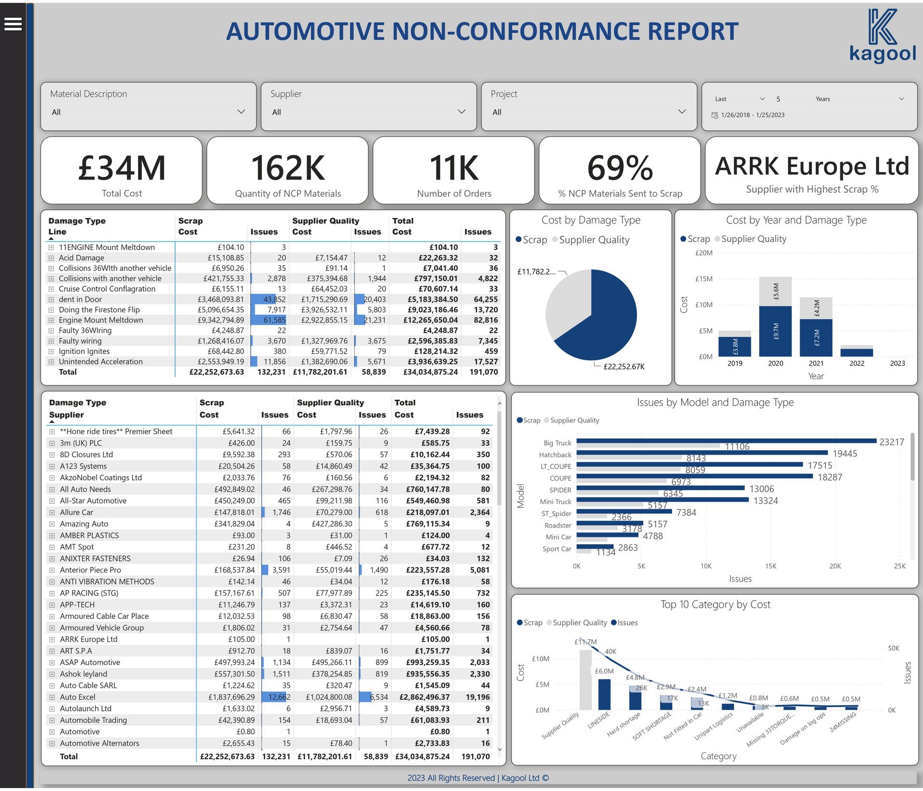The height and width of the screenshot is (791, 923).
Task: Click the Last dropdown in date range filter
Action: (737, 98)
